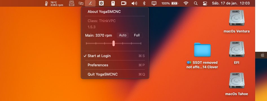Click the disk drive menu bar icon
The width and height of the screenshot is (267, 101).
click(x=72, y=3)
